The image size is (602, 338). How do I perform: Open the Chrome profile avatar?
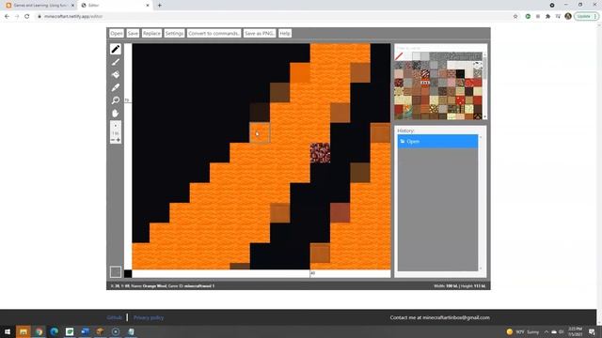tap(568, 17)
